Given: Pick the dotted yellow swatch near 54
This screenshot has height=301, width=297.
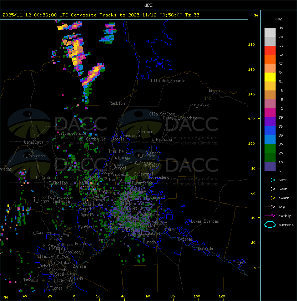Looking at the screenshot, I should pyautogui.click(x=270, y=77).
